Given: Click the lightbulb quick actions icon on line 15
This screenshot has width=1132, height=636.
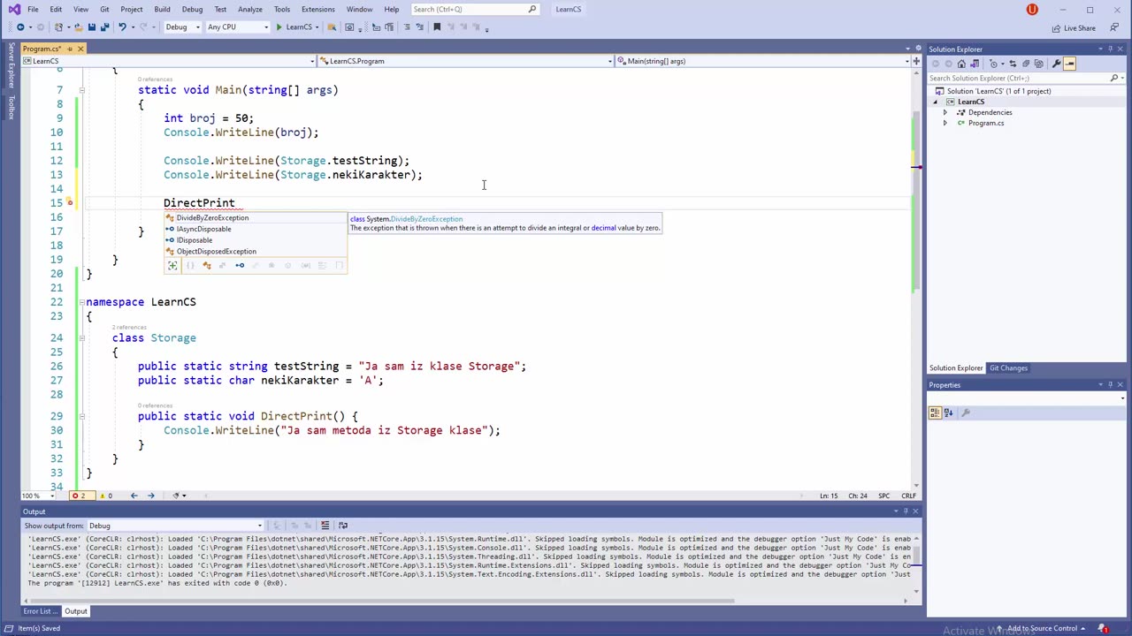Looking at the screenshot, I should [69, 202].
